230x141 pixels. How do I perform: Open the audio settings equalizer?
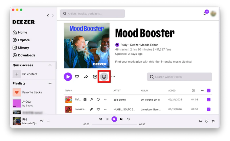213,121
